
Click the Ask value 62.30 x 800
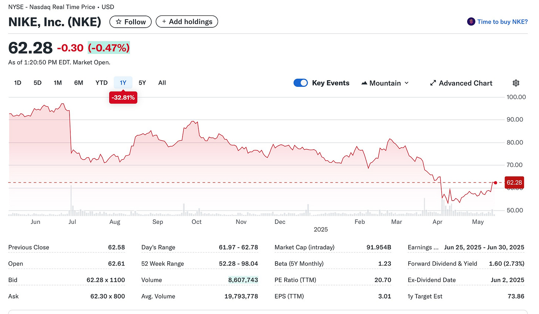coord(108,296)
